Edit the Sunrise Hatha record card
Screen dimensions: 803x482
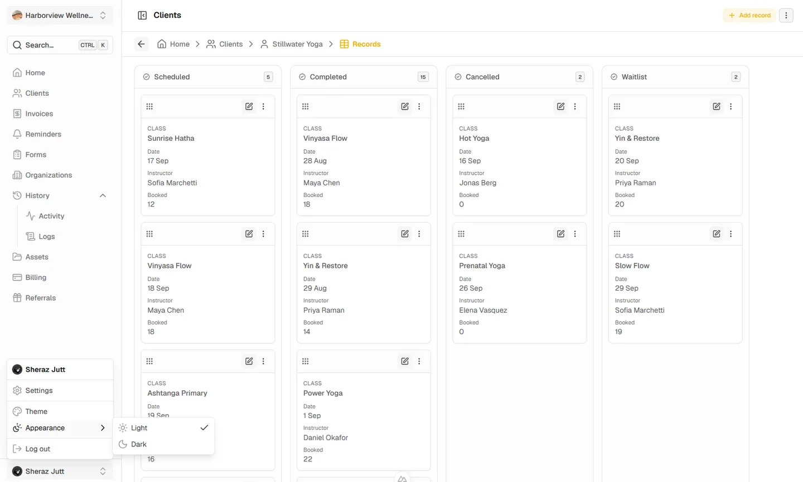[x=249, y=106]
